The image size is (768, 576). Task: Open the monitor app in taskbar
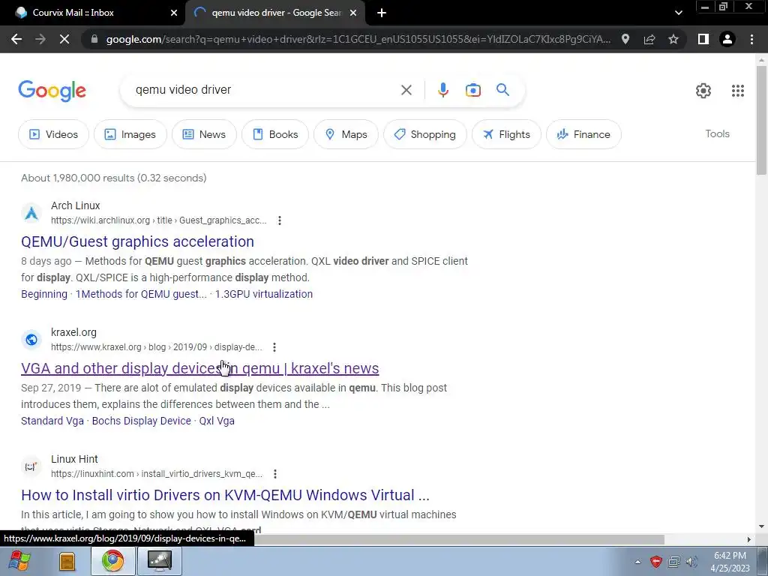[160, 561]
